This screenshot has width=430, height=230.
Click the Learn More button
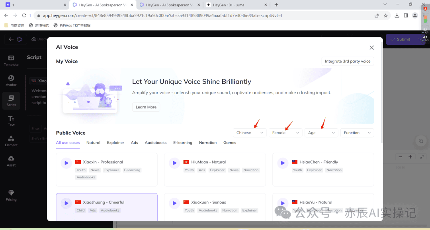146,107
